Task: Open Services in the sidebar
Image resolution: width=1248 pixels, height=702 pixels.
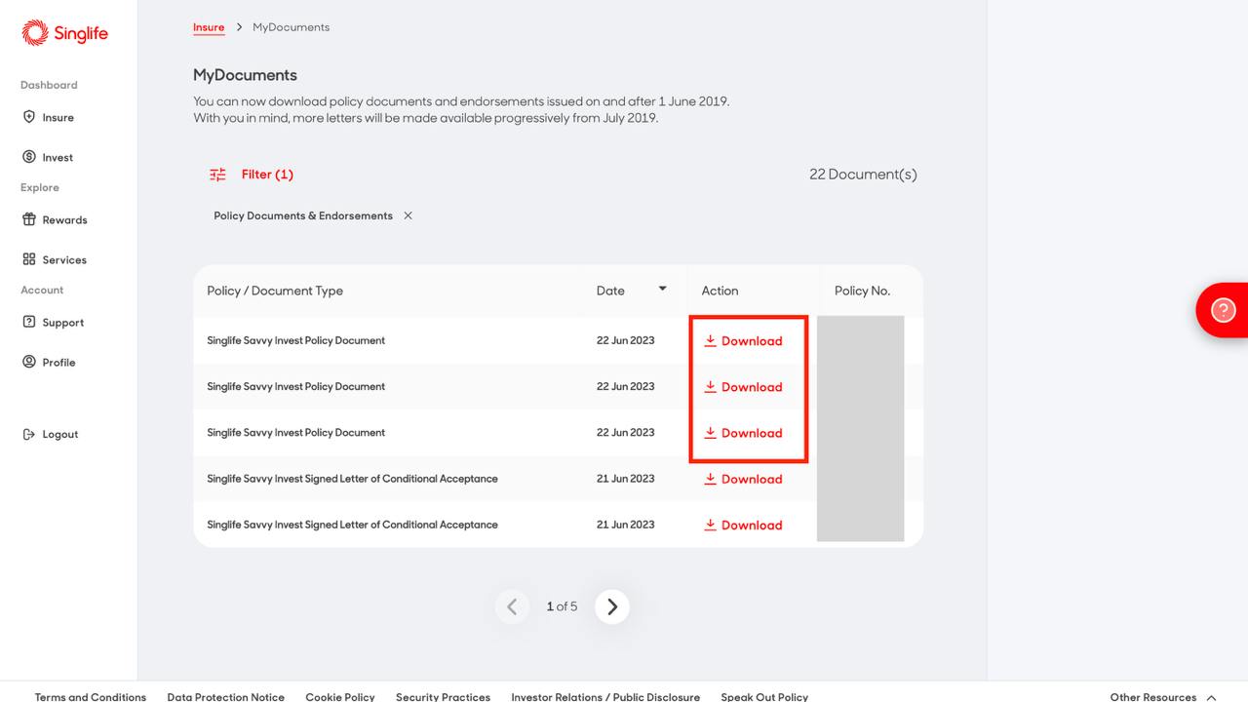Action: coord(55,259)
